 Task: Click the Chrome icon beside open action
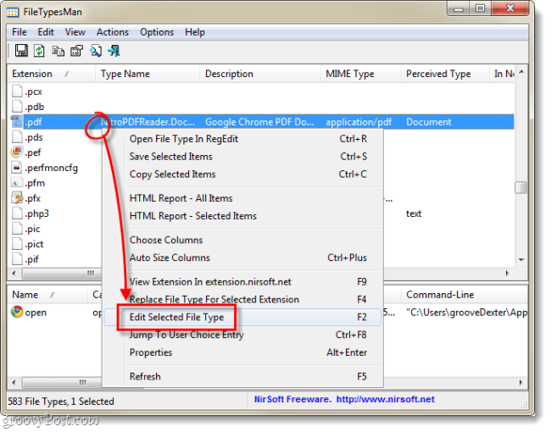[x=16, y=312]
